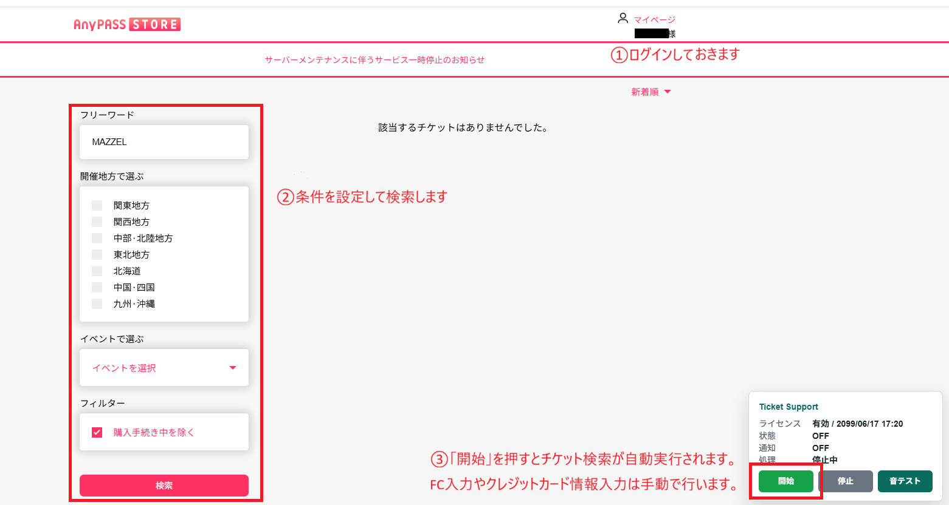Viewport: 949px width, 505px height.
Task: Click the pink 検索 button
Action: pyautogui.click(x=164, y=486)
